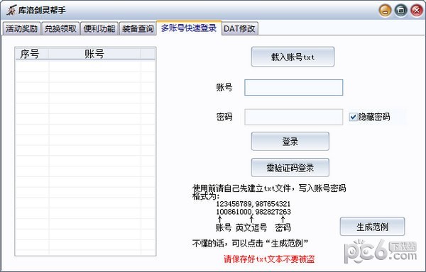Click the 需验证码登录 button
This screenshot has height=272, width=426.
[290, 167]
